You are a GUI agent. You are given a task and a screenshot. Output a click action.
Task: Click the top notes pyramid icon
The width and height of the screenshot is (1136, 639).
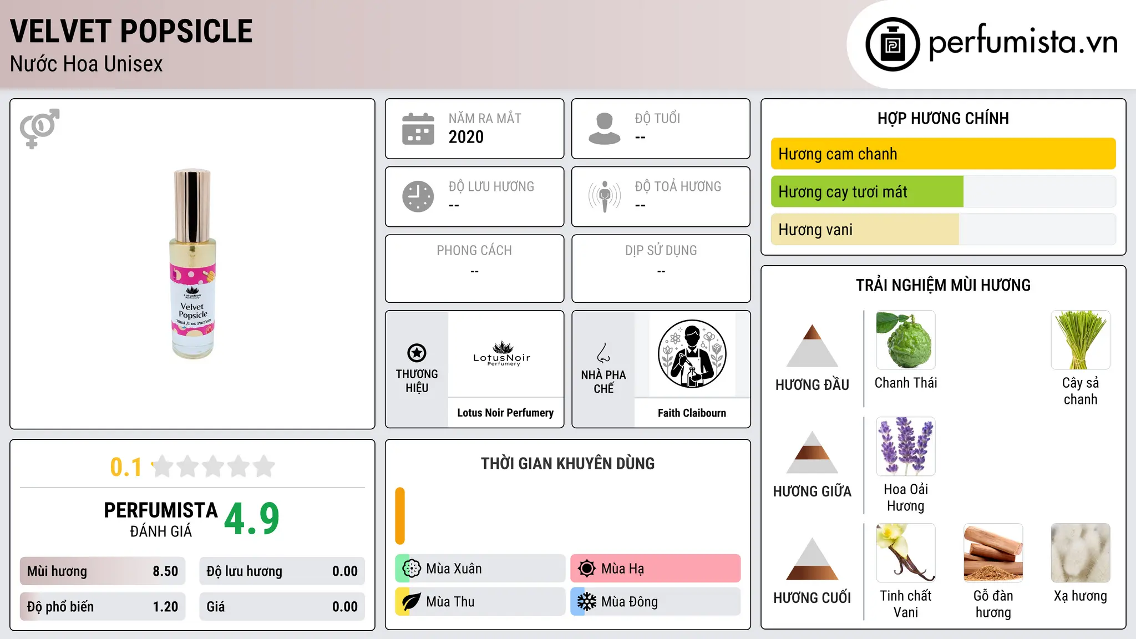click(812, 346)
